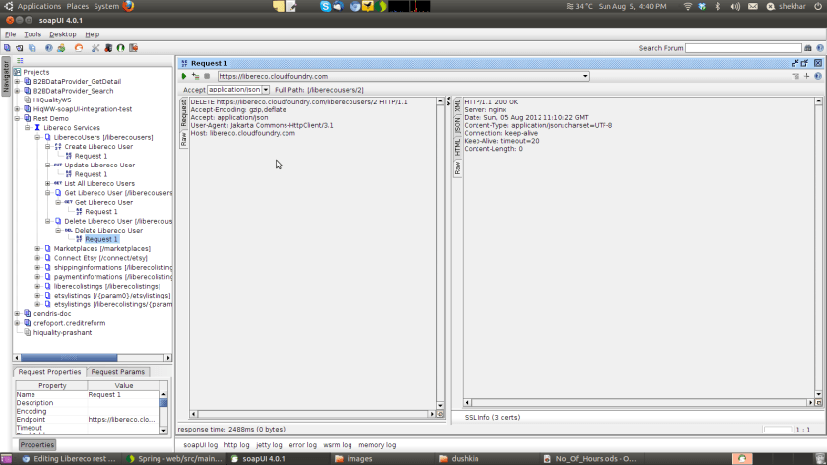Click the Bluetooth icon in system tray
Viewport: 827px width, 465px height.
click(x=718, y=6)
